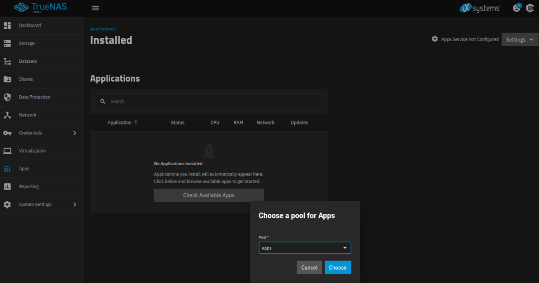Click the gear icon beside Apps Service status
This screenshot has height=283, width=539.
point(435,39)
